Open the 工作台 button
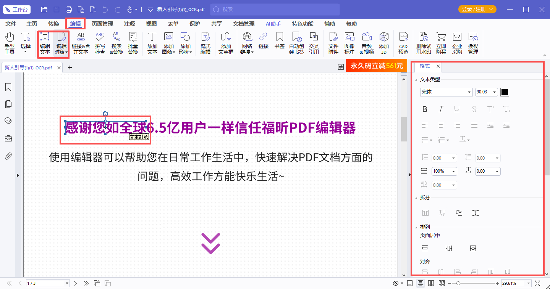The width and height of the screenshot is (550, 289). click(x=16, y=9)
